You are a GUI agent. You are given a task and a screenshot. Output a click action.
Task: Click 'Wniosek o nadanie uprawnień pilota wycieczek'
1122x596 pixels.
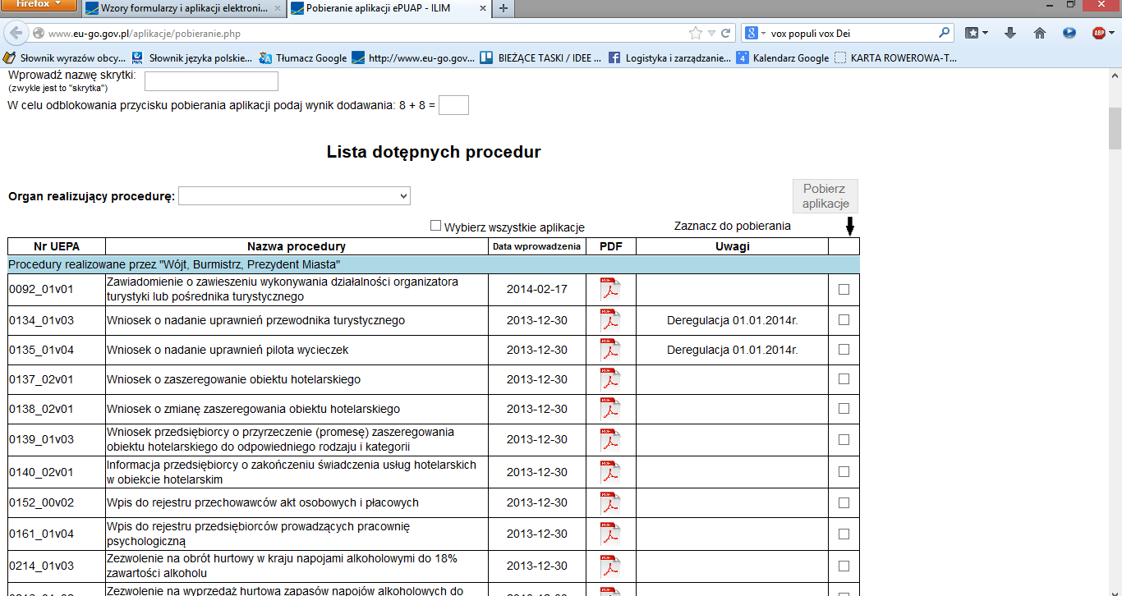point(228,350)
